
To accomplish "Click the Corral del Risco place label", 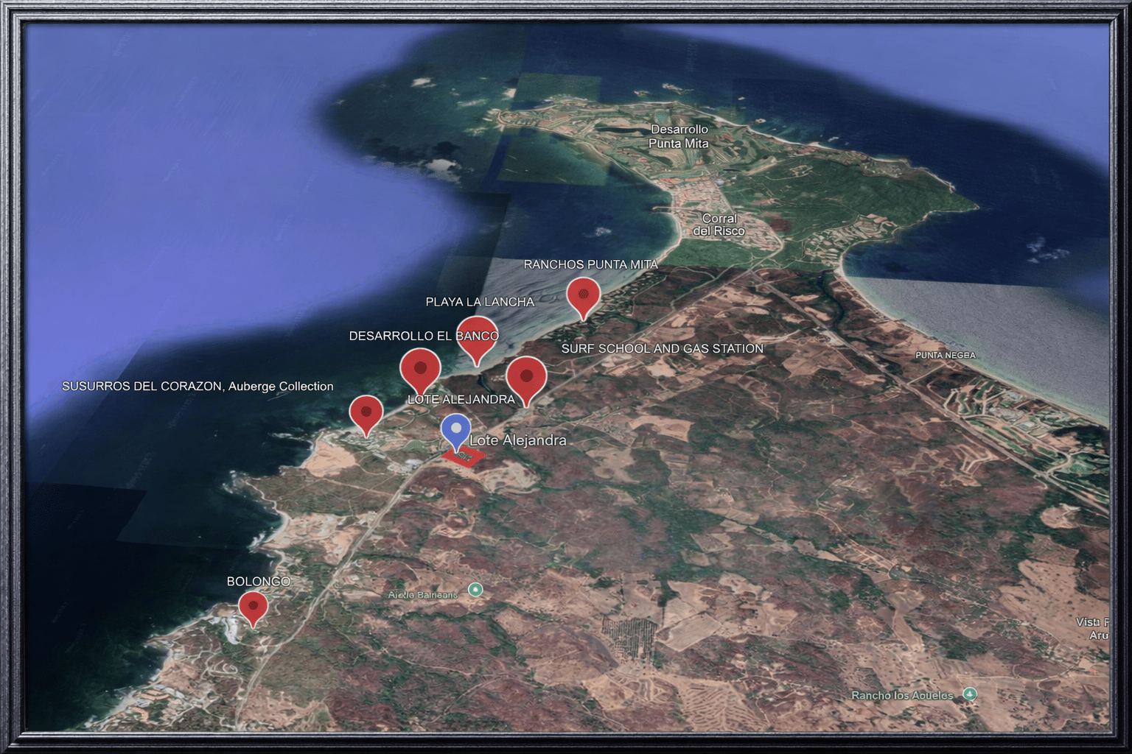I will (719, 225).
